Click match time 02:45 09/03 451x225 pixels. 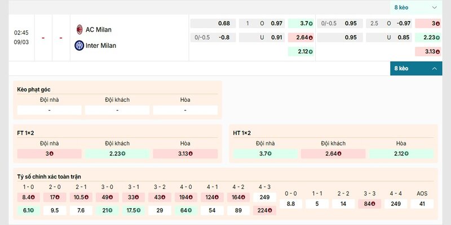point(21,37)
